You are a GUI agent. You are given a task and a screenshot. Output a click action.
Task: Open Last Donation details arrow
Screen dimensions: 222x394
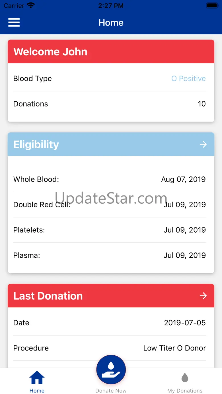(203, 296)
